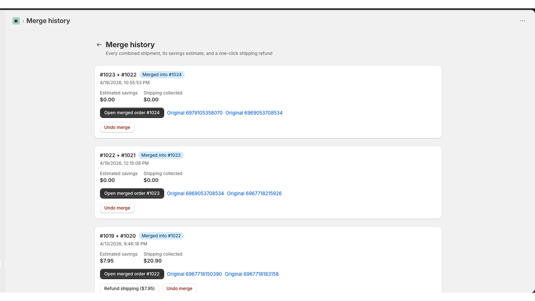Undo the #1023 + #1022 merge
The width and height of the screenshot is (535, 301).
click(x=117, y=127)
